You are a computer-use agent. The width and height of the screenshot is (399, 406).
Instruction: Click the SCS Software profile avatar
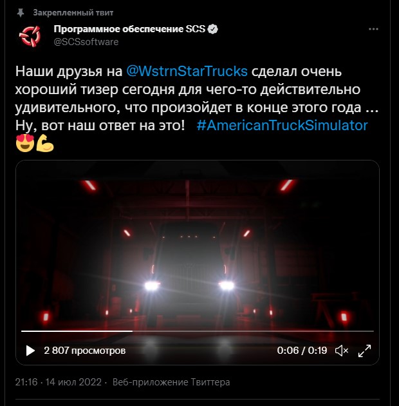(x=30, y=35)
